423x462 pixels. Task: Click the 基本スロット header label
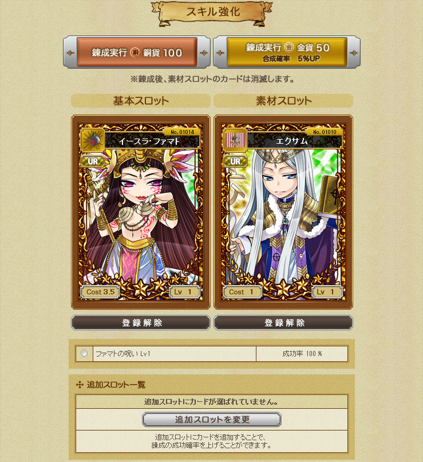pyautogui.click(x=141, y=101)
